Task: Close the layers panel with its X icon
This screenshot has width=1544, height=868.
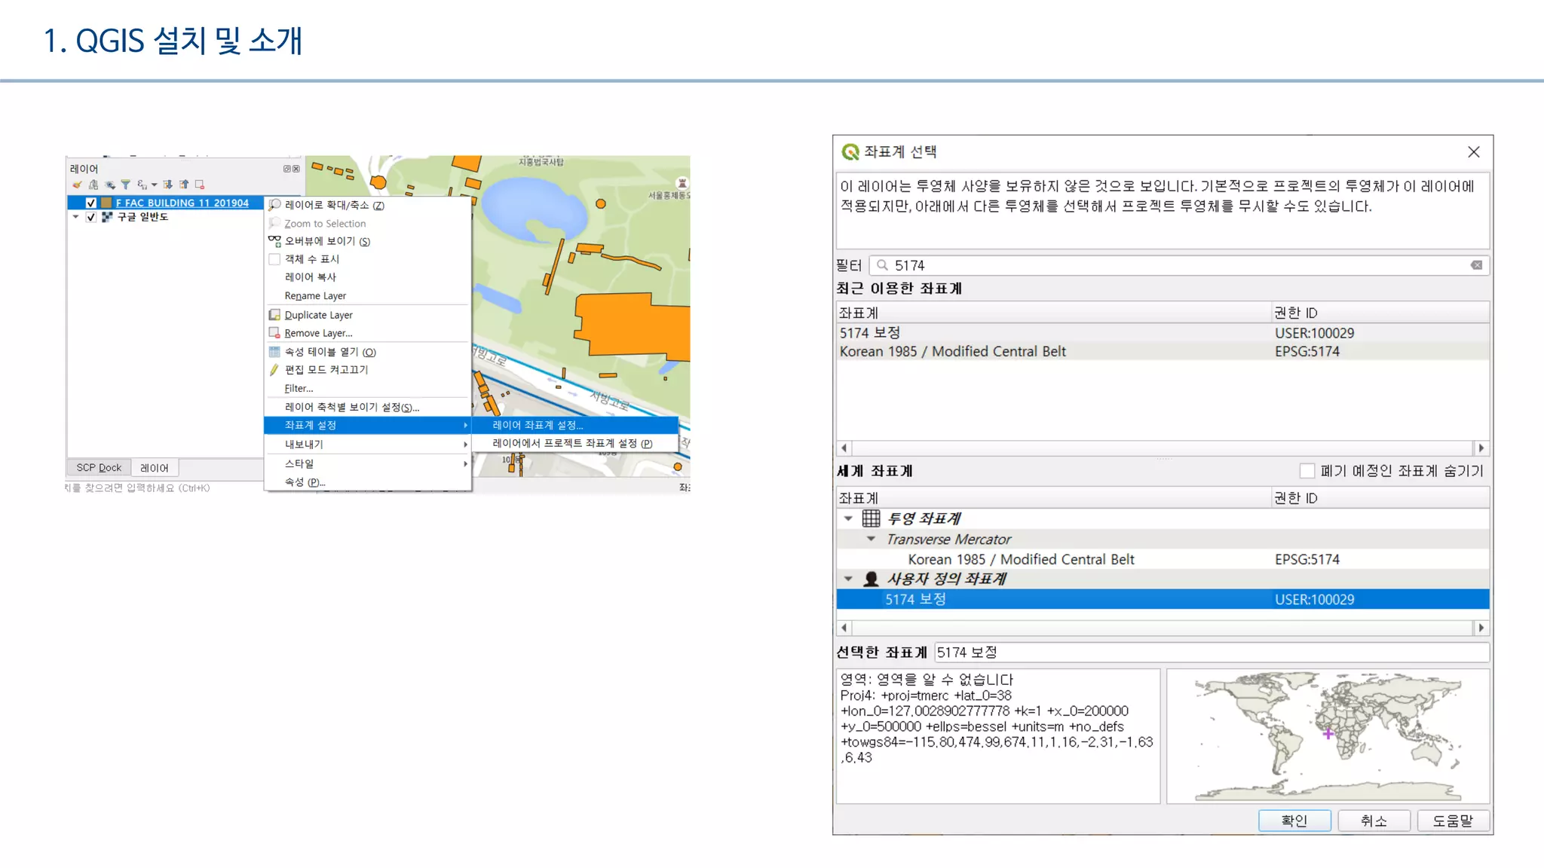Action: (296, 169)
